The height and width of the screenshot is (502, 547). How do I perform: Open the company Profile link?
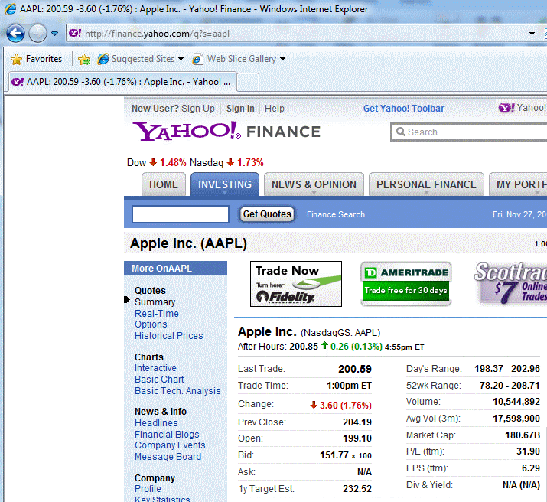[x=148, y=488]
